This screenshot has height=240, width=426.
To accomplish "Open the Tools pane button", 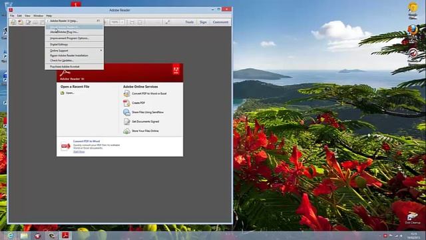I will click(x=189, y=22).
